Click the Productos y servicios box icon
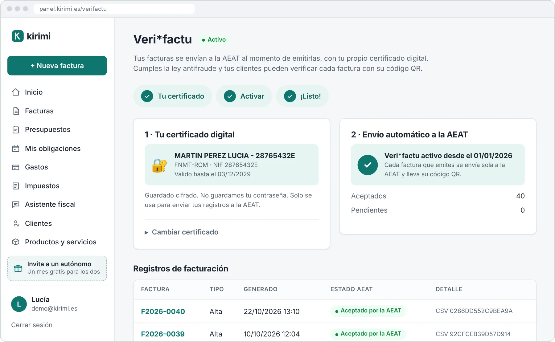The height and width of the screenshot is (342, 555). (16, 242)
